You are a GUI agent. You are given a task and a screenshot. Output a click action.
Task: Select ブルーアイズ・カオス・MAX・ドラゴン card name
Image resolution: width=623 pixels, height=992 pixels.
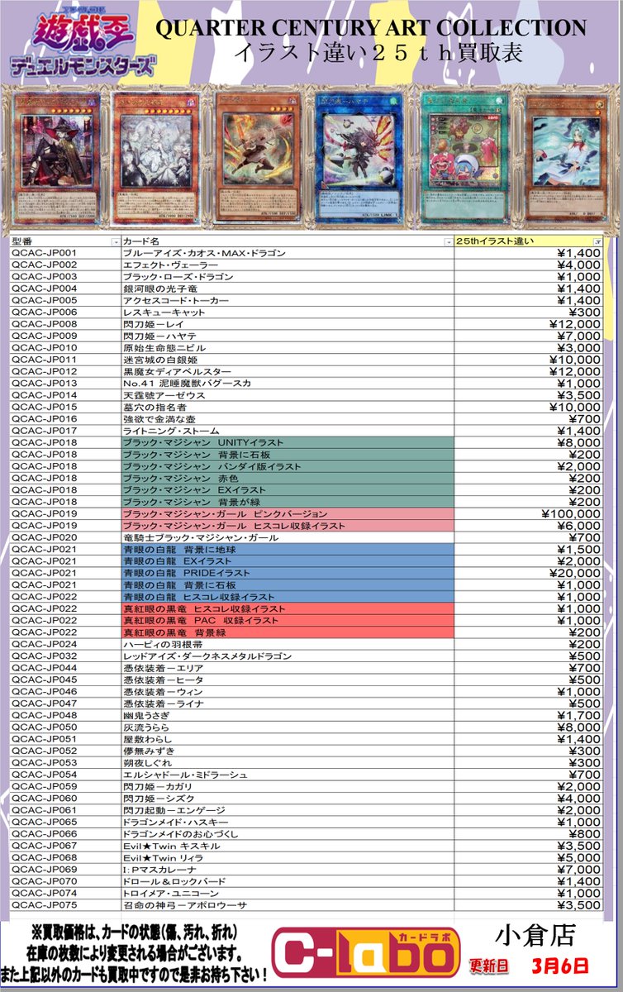[x=204, y=252]
